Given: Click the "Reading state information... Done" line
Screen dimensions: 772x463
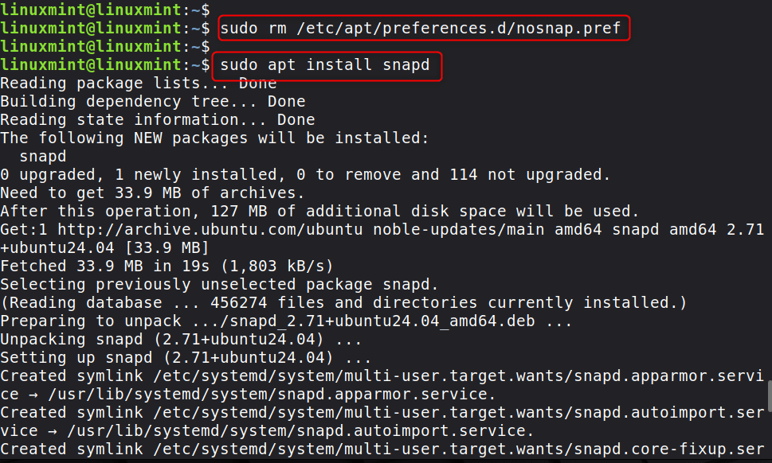Looking at the screenshot, I should (158, 120).
